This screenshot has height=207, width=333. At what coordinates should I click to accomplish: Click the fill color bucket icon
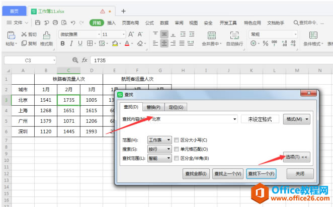pyautogui.click(x=115, y=44)
